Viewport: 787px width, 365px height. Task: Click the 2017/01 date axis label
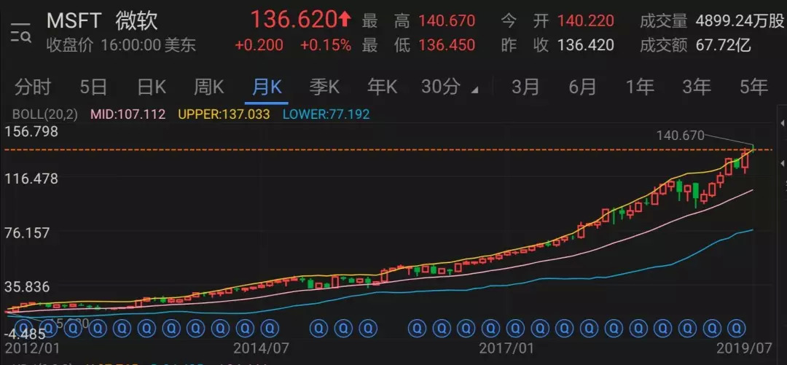pyautogui.click(x=506, y=348)
